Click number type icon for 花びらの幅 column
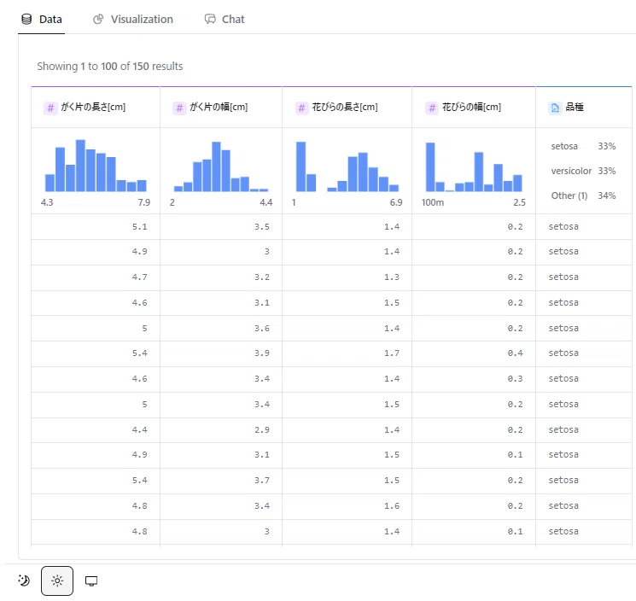 (432, 108)
